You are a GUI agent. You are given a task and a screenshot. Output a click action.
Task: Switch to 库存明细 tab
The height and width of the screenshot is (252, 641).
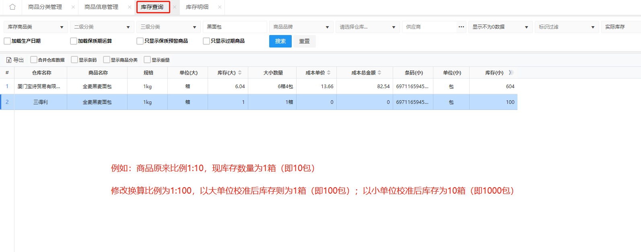point(197,7)
